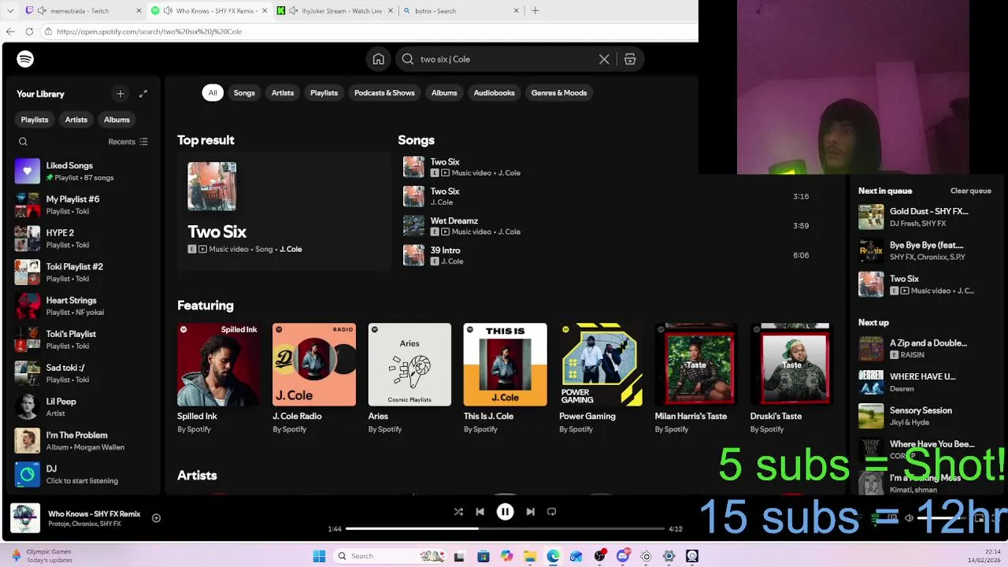Skip to previous track
The image size is (1008, 567).
(480, 512)
